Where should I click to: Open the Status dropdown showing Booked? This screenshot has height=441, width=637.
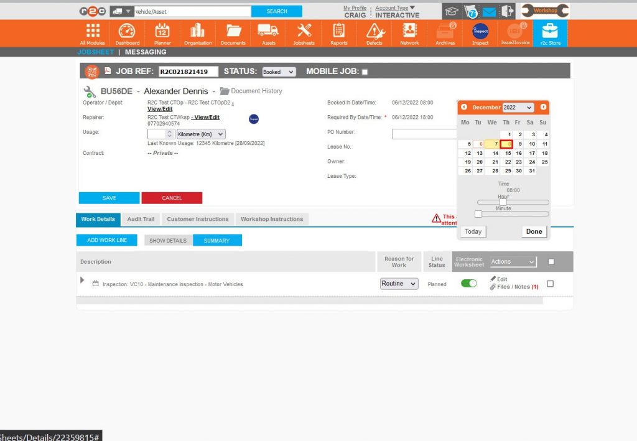click(x=278, y=72)
